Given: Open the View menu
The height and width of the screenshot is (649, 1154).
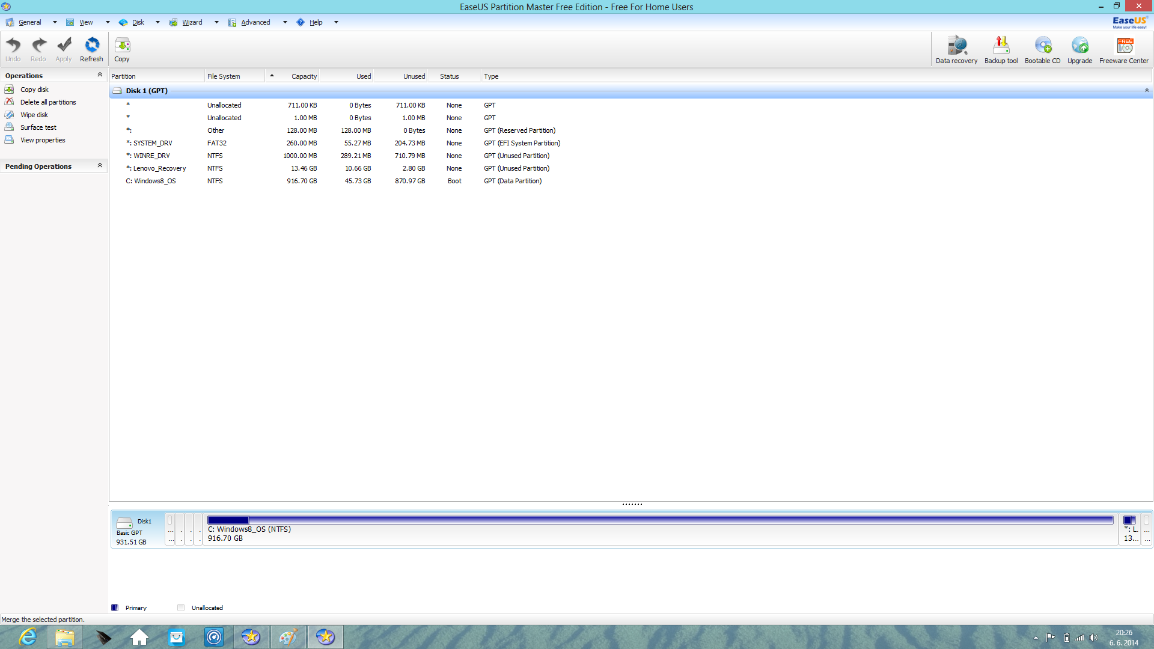Looking at the screenshot, I should tap(86, 22).
